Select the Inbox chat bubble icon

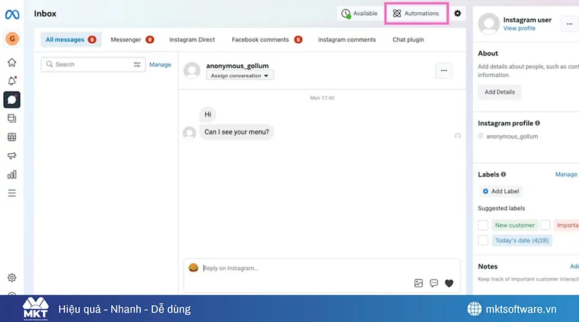click(12, 100)
